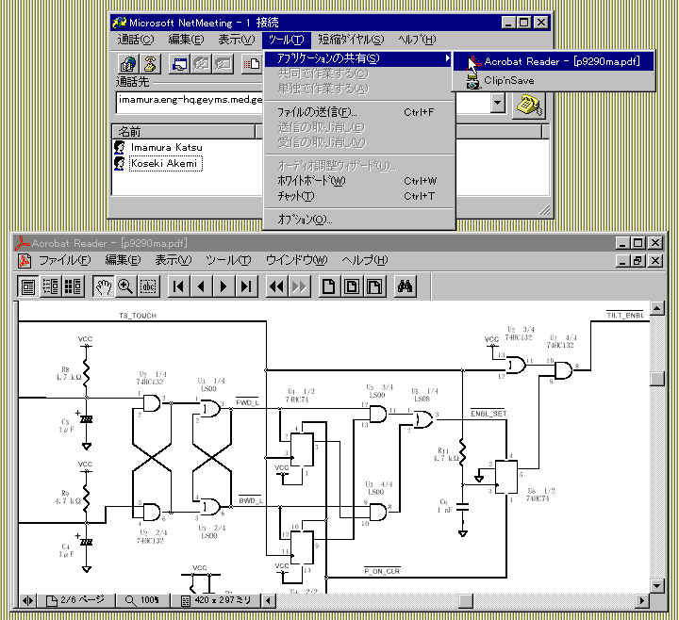Choose Clip'nSave from sharing submenu
Screen dimensions: 679x620
tap(553, 80)
